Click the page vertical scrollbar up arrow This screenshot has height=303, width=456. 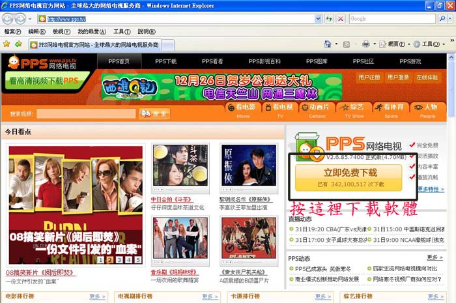coord(451,57)
